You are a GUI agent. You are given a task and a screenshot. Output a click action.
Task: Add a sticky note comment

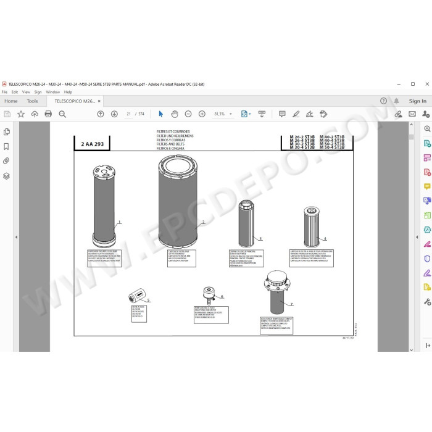(282, 114)
